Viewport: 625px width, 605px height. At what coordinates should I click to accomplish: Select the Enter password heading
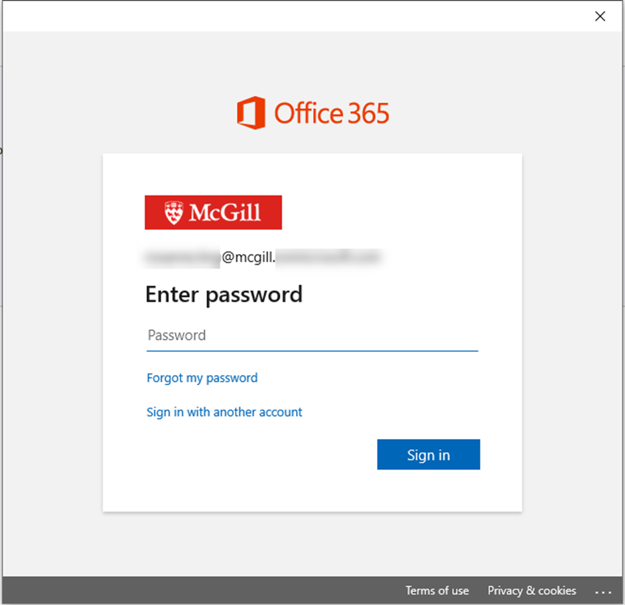pos(224,294)
